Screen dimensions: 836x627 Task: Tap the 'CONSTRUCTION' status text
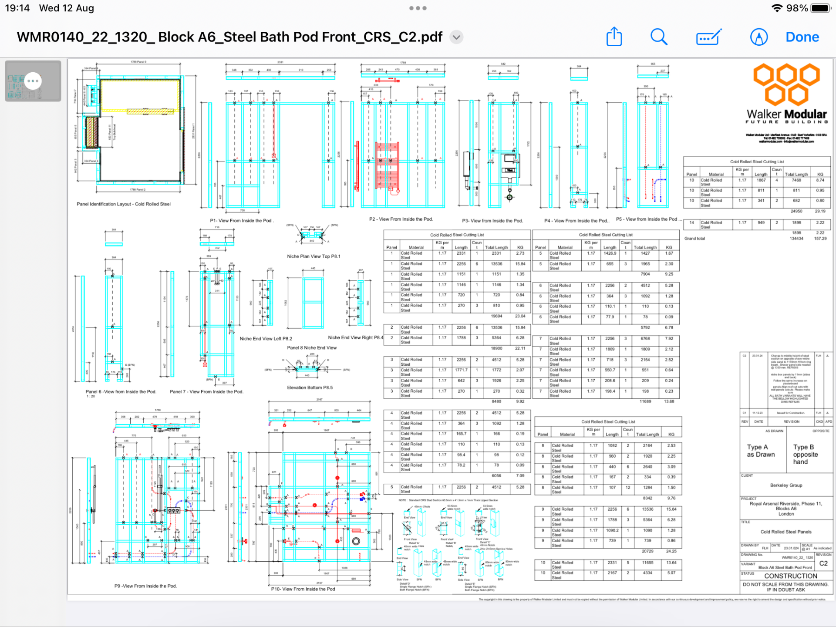tap(791, 576)
